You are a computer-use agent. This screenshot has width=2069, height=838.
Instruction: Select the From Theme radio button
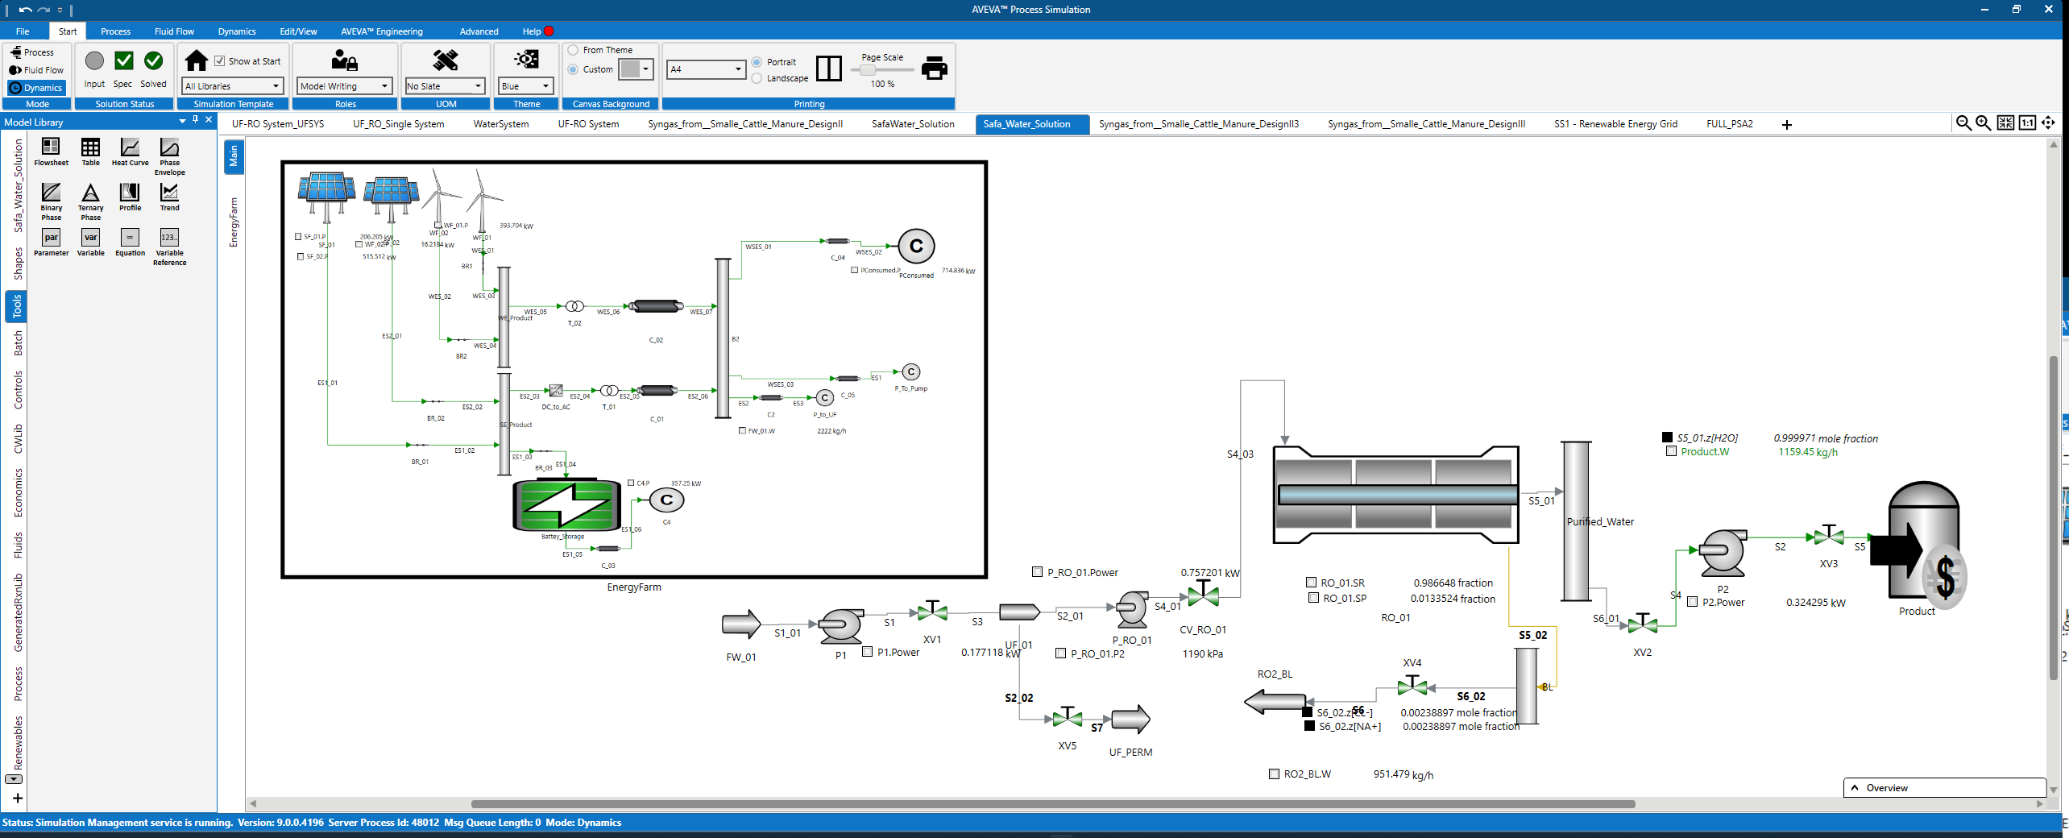(x=572, y=49)
